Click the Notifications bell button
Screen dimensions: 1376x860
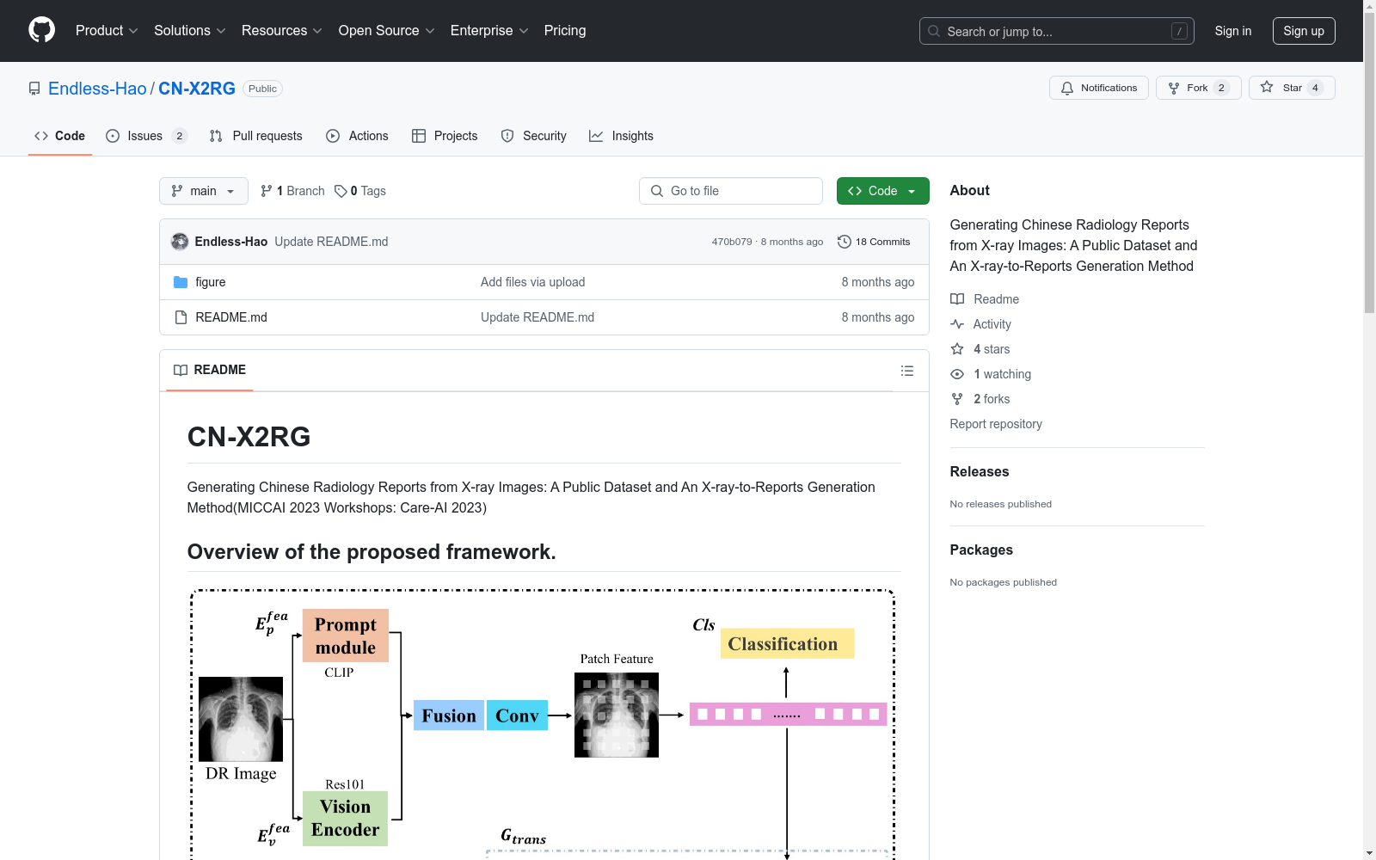click(1098, 88)
